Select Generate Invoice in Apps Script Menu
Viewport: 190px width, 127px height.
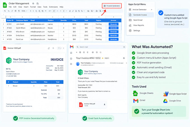coord(141,15)
